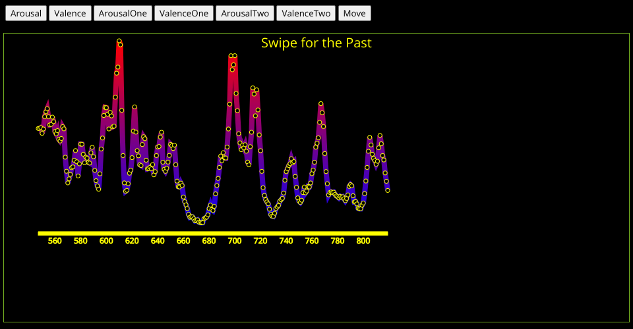Pick the 640 tick label

click(x=158, y=241)
